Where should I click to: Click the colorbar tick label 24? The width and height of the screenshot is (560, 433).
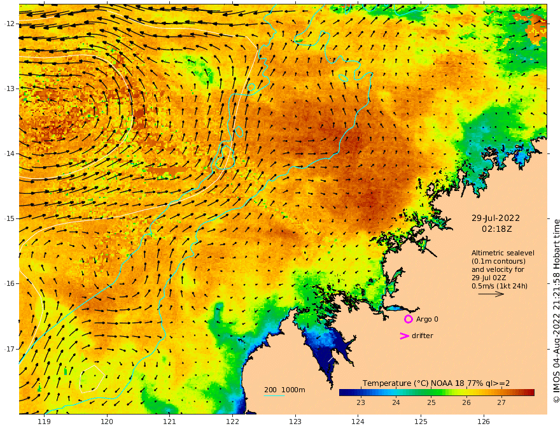pos(396,402)
